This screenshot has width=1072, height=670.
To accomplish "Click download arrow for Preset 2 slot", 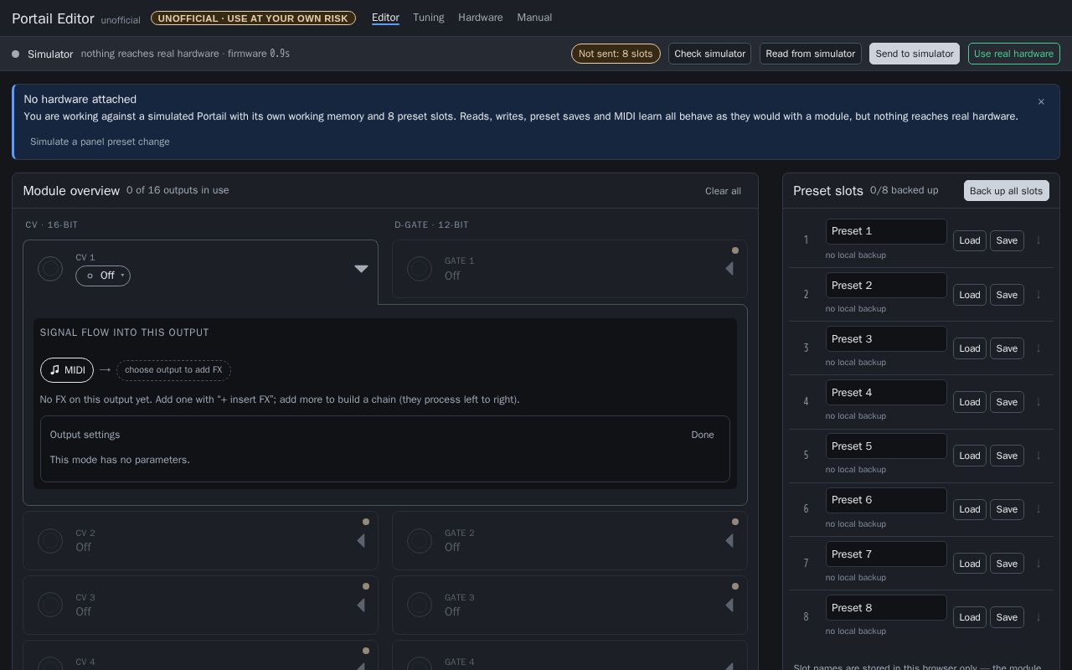I will coord(1038,294).
